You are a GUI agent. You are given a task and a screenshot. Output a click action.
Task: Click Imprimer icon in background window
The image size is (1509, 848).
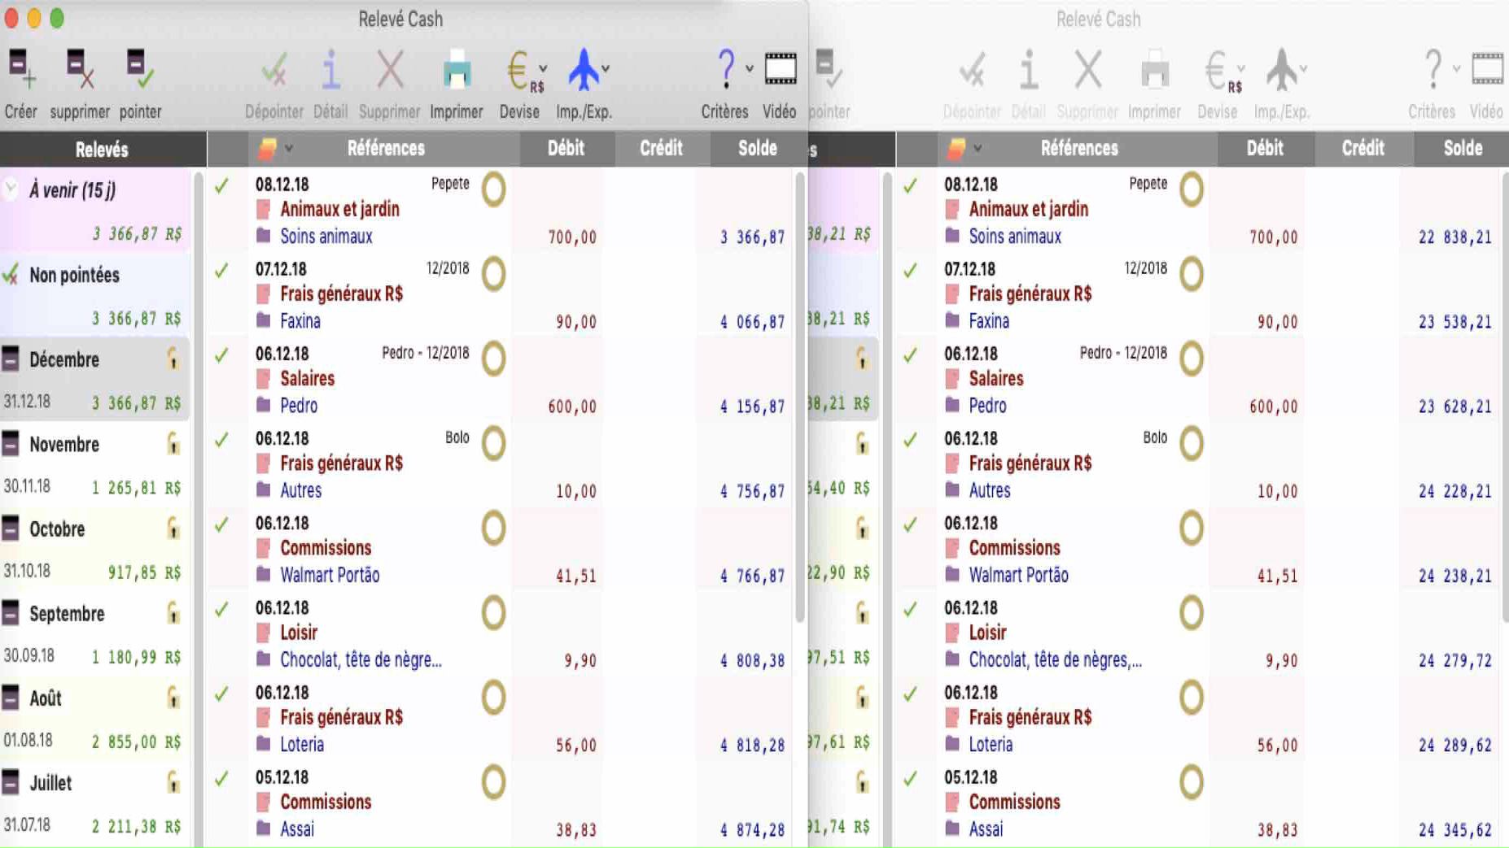1154,70
